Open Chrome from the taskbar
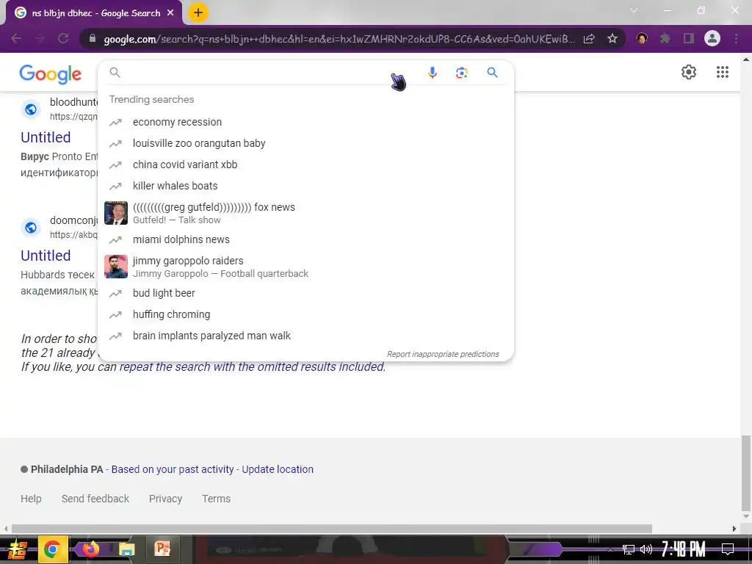 click(x=52, y=549)
